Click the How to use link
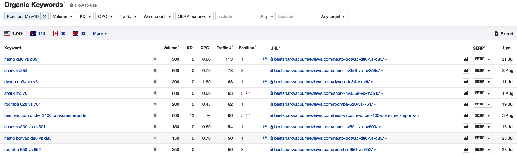517x155 pixels. click(86, 5)
